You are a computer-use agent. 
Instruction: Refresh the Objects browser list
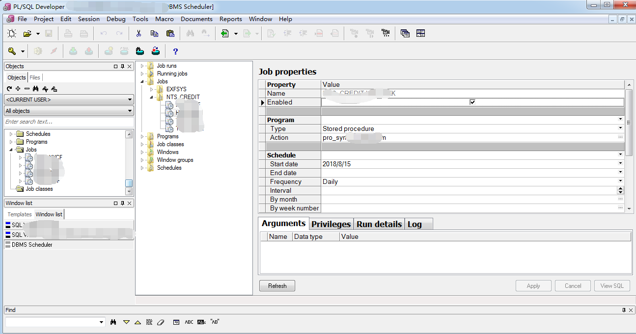[9, 89]
